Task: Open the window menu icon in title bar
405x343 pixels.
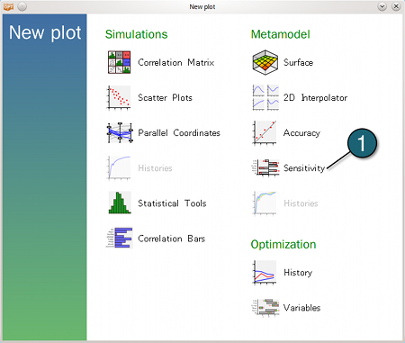Action: [8, 6]
